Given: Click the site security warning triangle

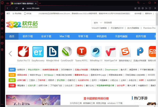Looking at the screenshot, I should [23, 8].
